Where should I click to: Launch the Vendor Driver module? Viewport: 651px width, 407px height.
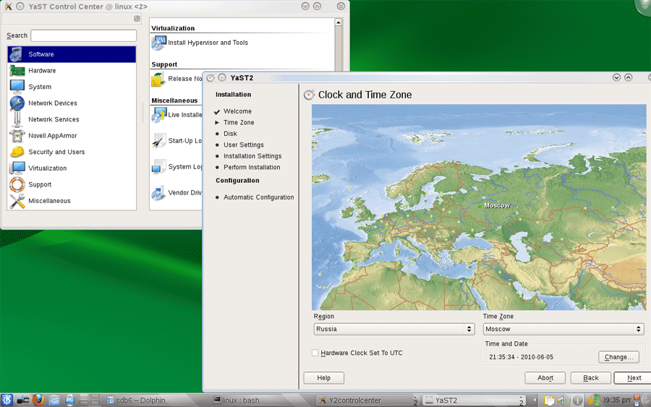tap(176, 193)
